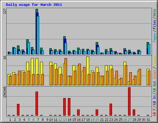Click green weekend day label 5
Screen dimensions: 158x123
(x=29, y=120)
